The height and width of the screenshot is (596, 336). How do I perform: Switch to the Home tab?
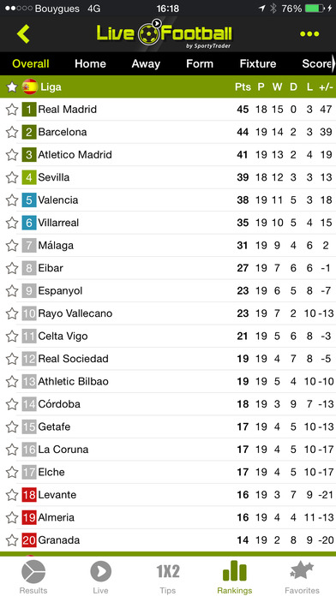[90, 63]
